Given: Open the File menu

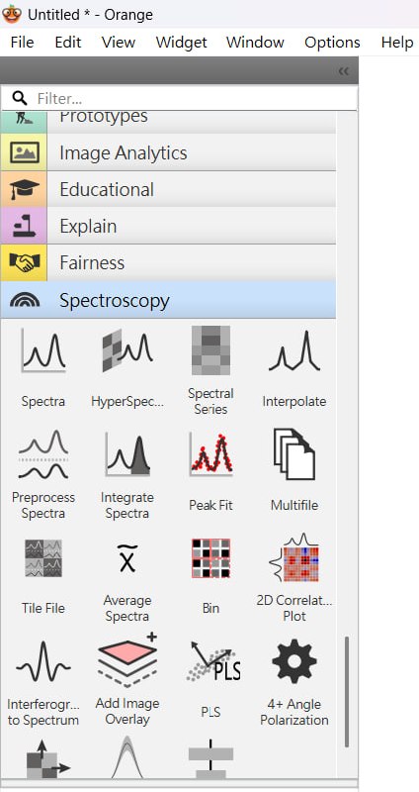Looking at the screenshot, I should tap(22, 42).
